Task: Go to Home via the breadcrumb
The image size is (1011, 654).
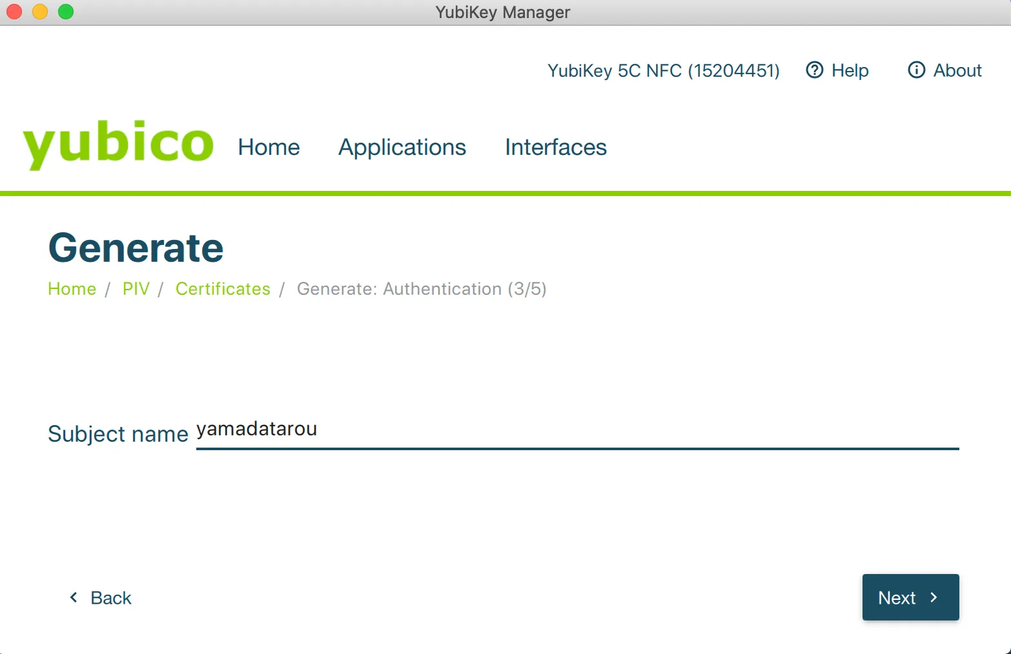Action: point(72,289)
